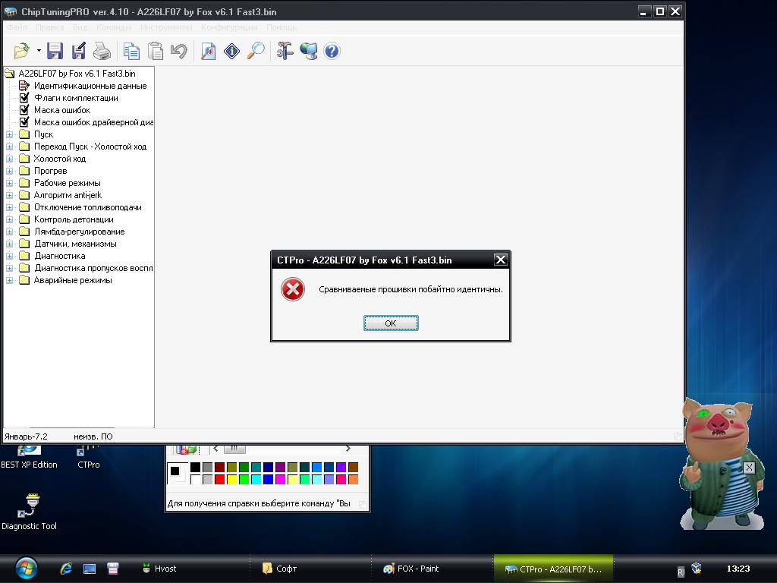Select Маска ошибок драйверной checkbox item
Viewport: 777px width, 583px height.
click(93, 122)
